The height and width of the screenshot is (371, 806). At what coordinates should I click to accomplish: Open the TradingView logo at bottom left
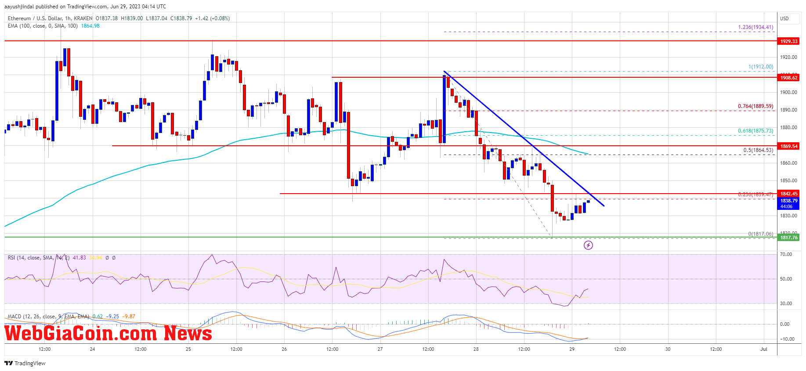tap(25, 363)
